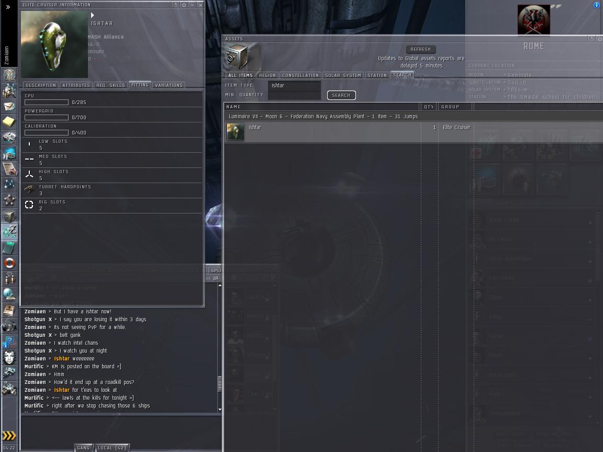Open the Items hangar icon
603x452 pixels.
(9, 389)
